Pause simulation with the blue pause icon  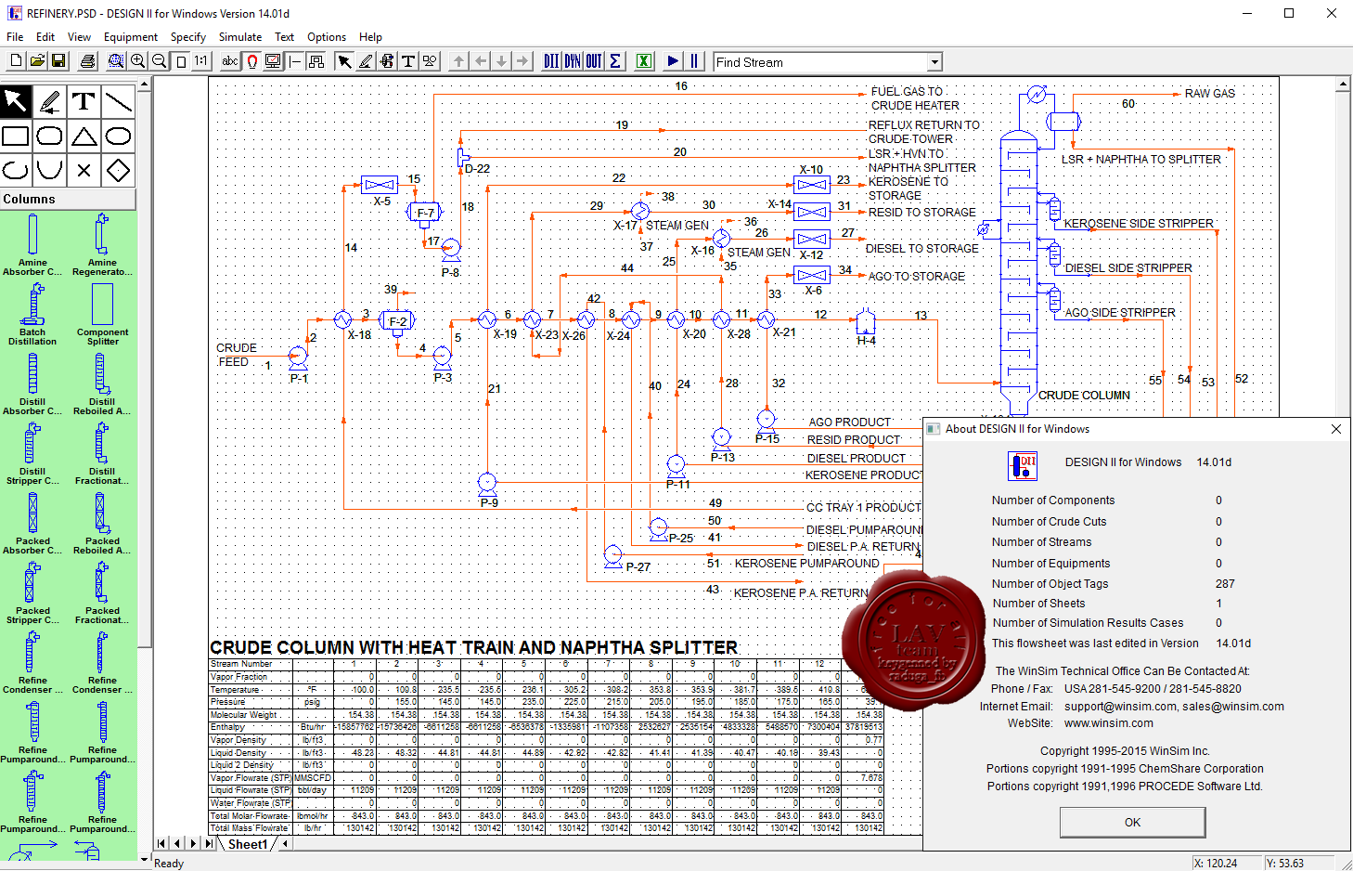tap(694, 61)
